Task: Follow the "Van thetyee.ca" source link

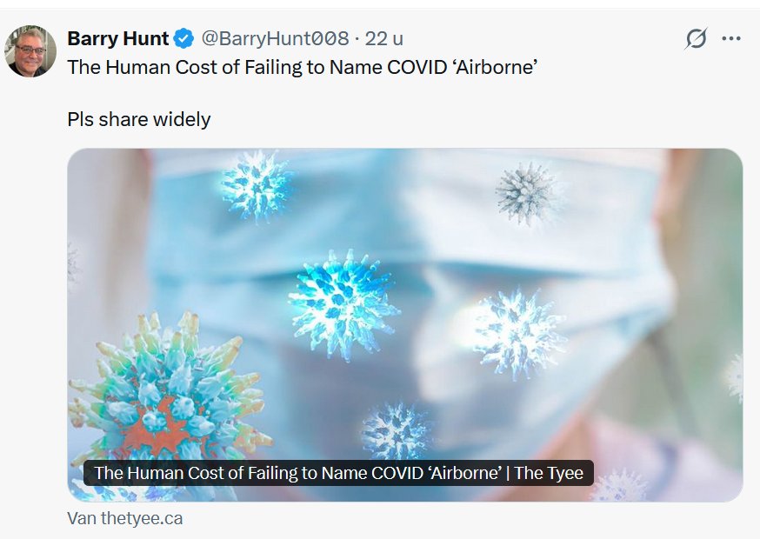Action: [125, 519]
